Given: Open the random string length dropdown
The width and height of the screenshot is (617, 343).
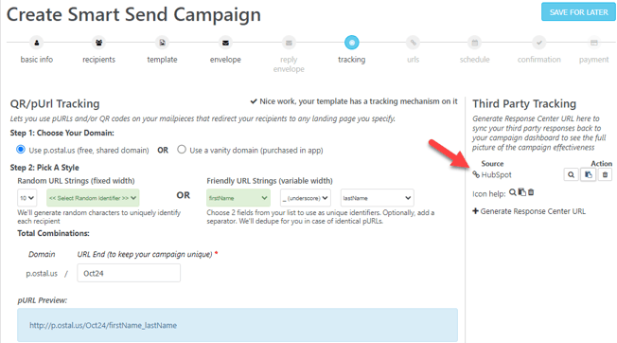Looking at the screenshot, I should 27,198.
